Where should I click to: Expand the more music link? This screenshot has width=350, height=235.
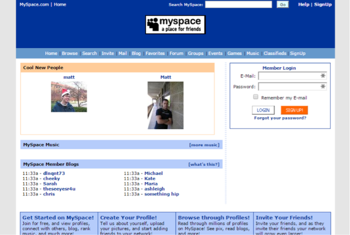point(204,145)
